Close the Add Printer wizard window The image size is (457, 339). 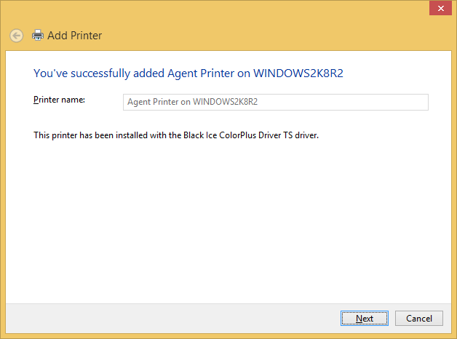click(x=439, y=7)
